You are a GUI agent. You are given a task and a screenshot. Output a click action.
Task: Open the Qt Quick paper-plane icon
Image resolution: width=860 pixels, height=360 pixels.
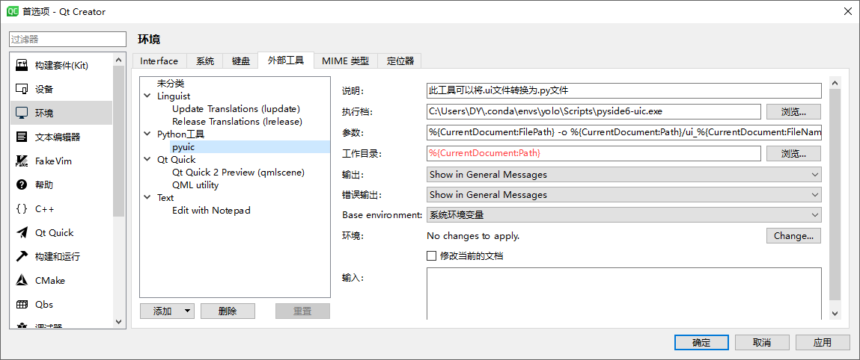point(22,232)
